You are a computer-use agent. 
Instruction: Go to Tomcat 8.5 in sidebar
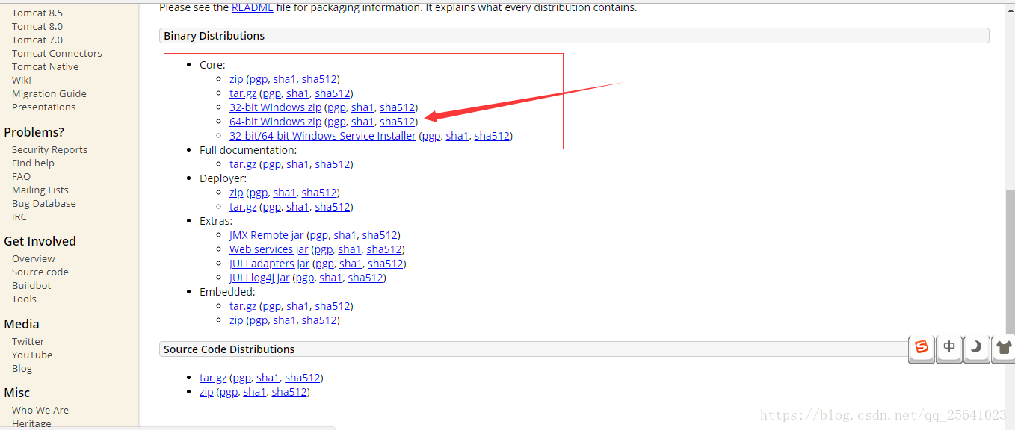37,13
